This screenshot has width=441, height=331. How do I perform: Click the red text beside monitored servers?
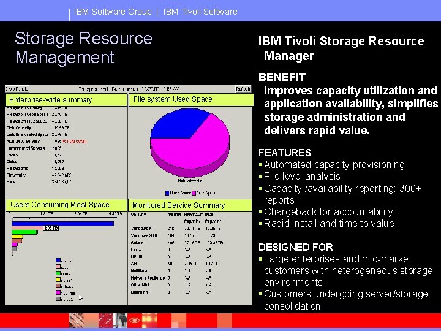75,142
